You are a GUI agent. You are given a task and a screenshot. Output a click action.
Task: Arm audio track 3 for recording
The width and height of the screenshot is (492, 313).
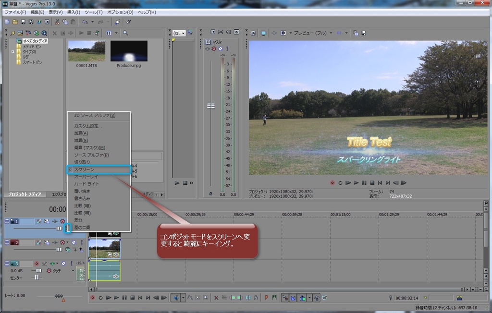click(x=37, y=264)
